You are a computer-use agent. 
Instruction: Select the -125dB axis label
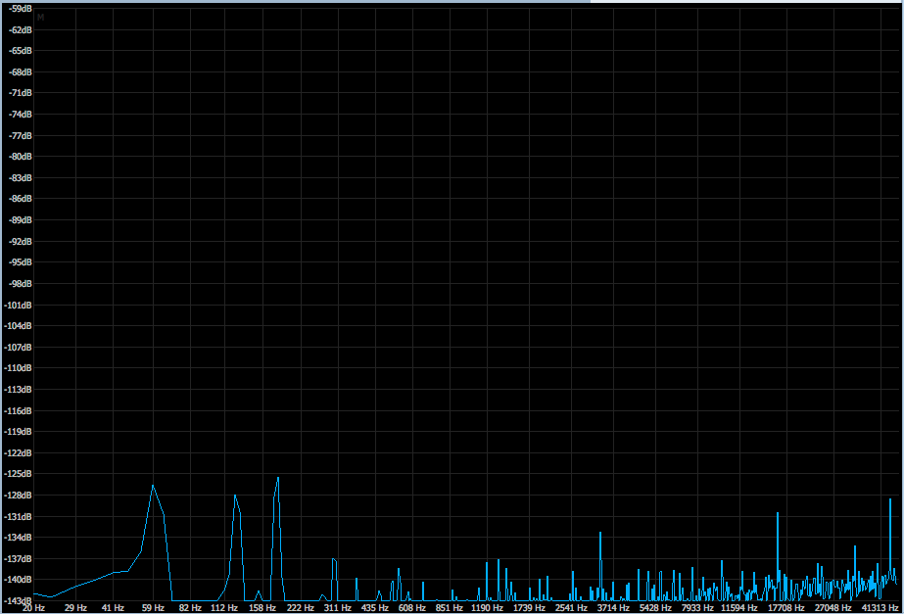pyautogui.click(x=19, y=474)
